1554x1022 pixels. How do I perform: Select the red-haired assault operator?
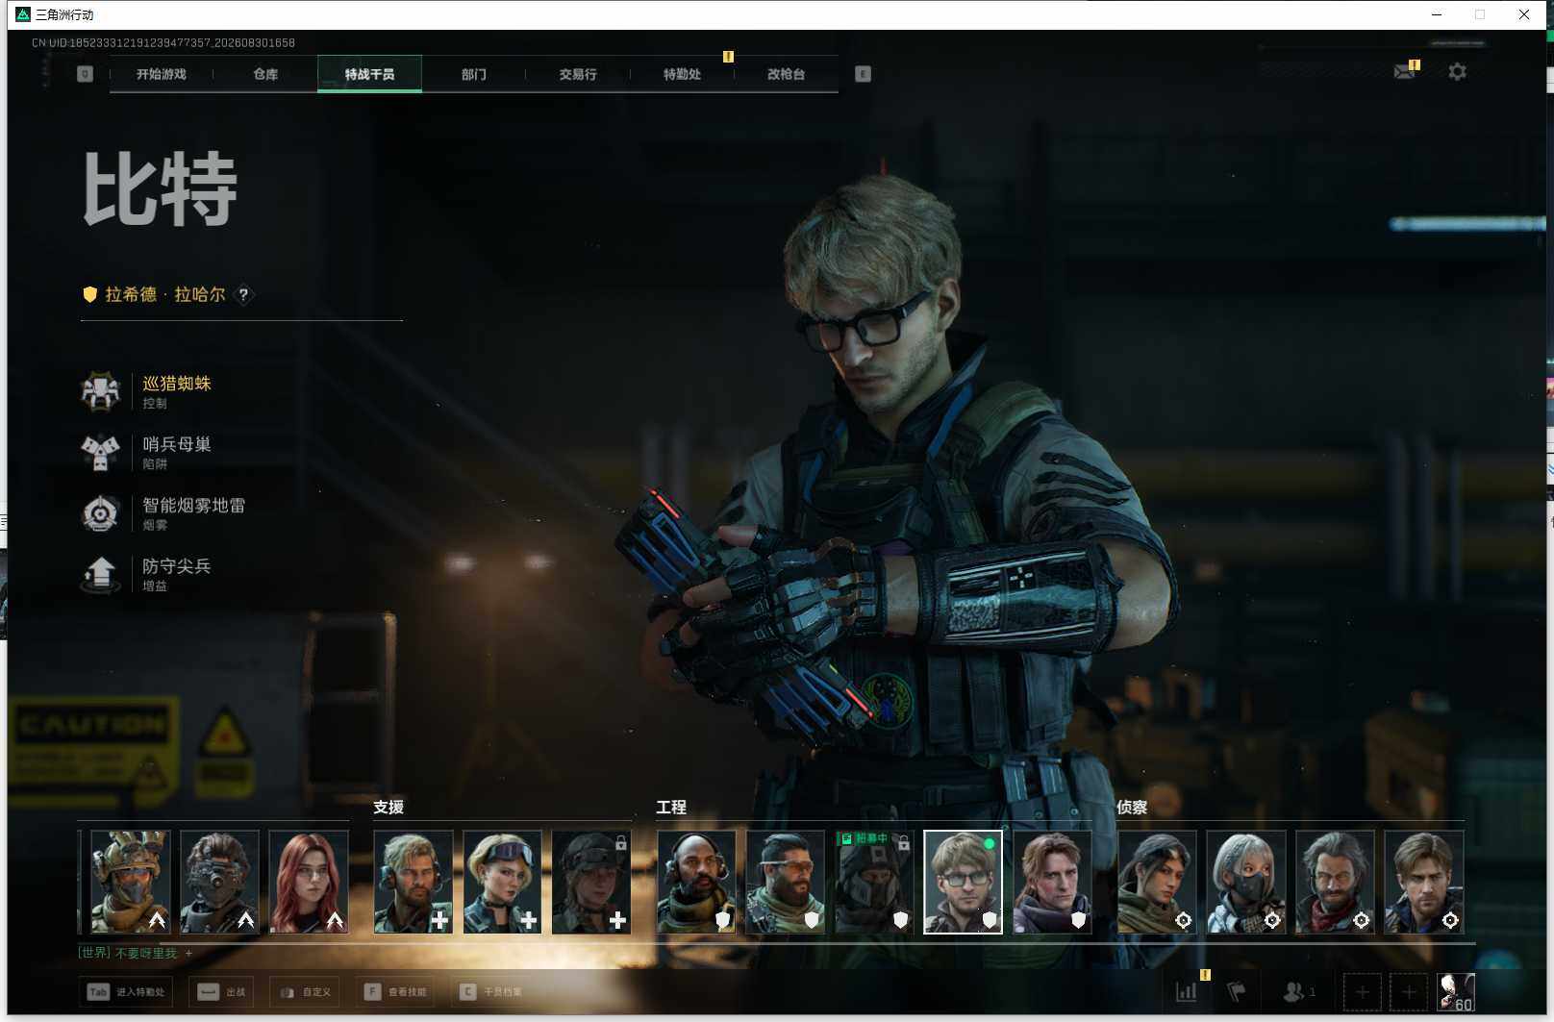click(x=309, y=882)
